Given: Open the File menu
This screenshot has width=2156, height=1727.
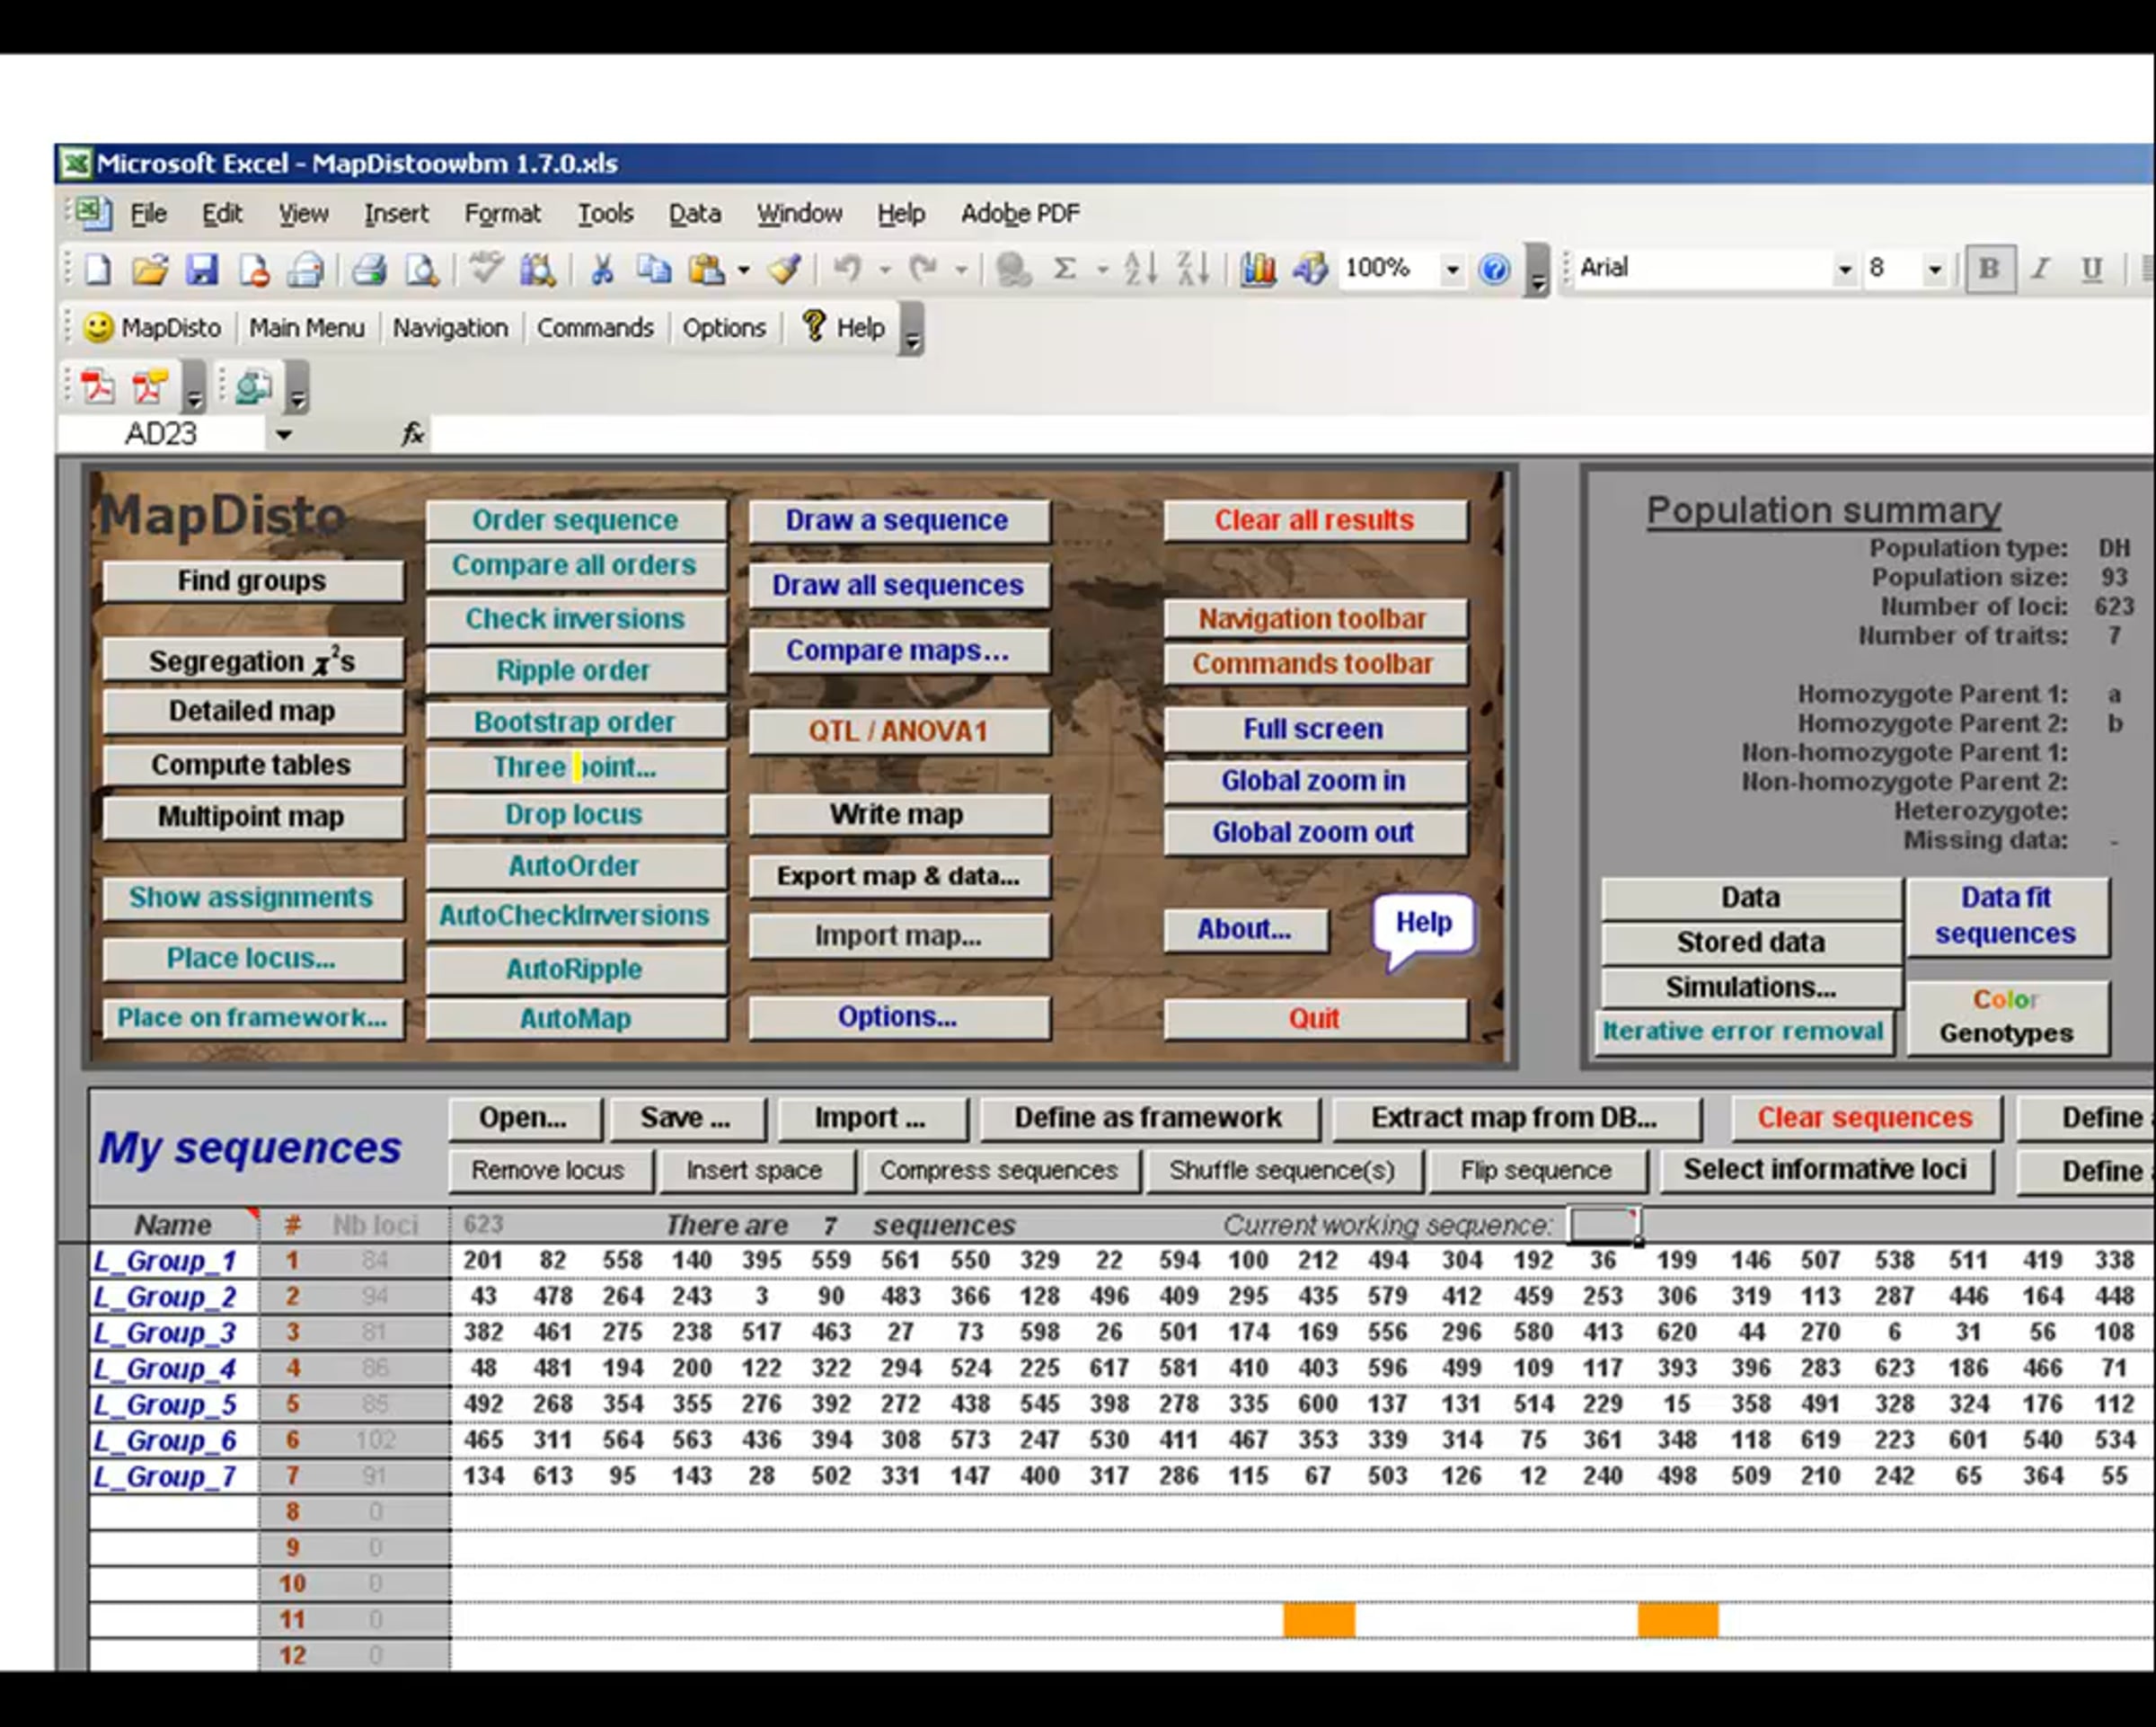Looking at the screenshot, I should [148, 214].
